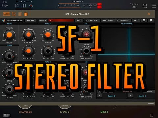Click the TOUCH CONTROL section label
The width and height of the screenshot is (158, 118).
[x=127, y=24]
